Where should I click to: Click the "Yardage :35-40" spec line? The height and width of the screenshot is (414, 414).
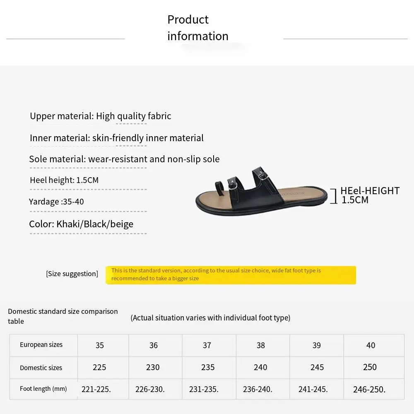pyautogui.click(x=56, y=202)
